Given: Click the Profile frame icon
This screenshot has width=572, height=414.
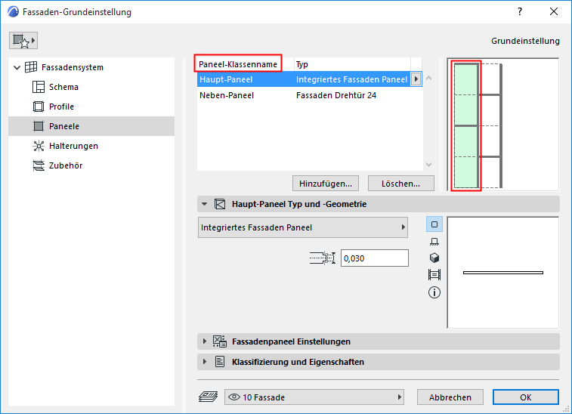Looking at the screenshot, I should pyautogui.click(x=39, y=107).
